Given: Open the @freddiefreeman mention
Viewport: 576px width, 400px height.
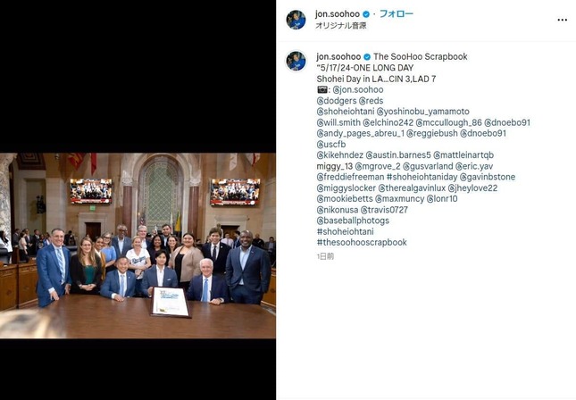Looking at the screenshot, I should pos(350,177).
